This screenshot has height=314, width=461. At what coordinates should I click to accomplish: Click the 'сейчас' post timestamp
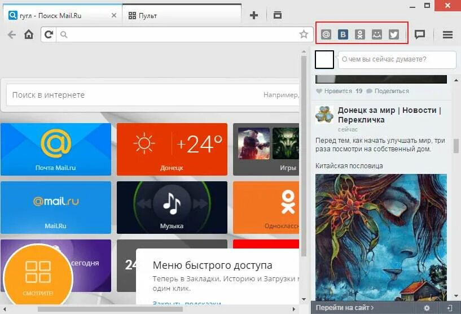click(x=348, y=129)
